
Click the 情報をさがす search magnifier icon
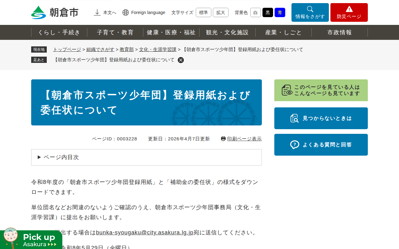pos(310,9)
